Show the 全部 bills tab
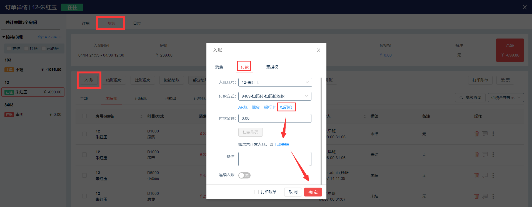 (84, 98)
